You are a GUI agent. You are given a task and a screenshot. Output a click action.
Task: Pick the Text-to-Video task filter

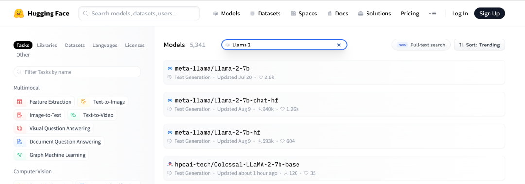click(x=92, y=115)
